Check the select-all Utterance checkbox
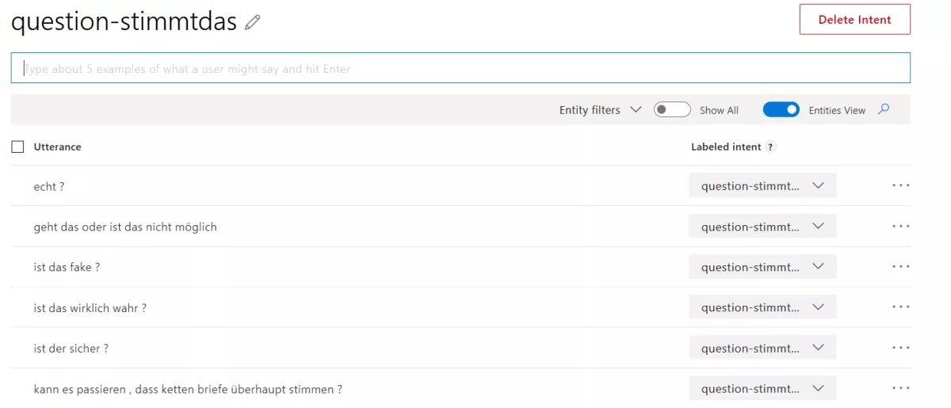Screen dimensions: 951x408 pos(17,147)
